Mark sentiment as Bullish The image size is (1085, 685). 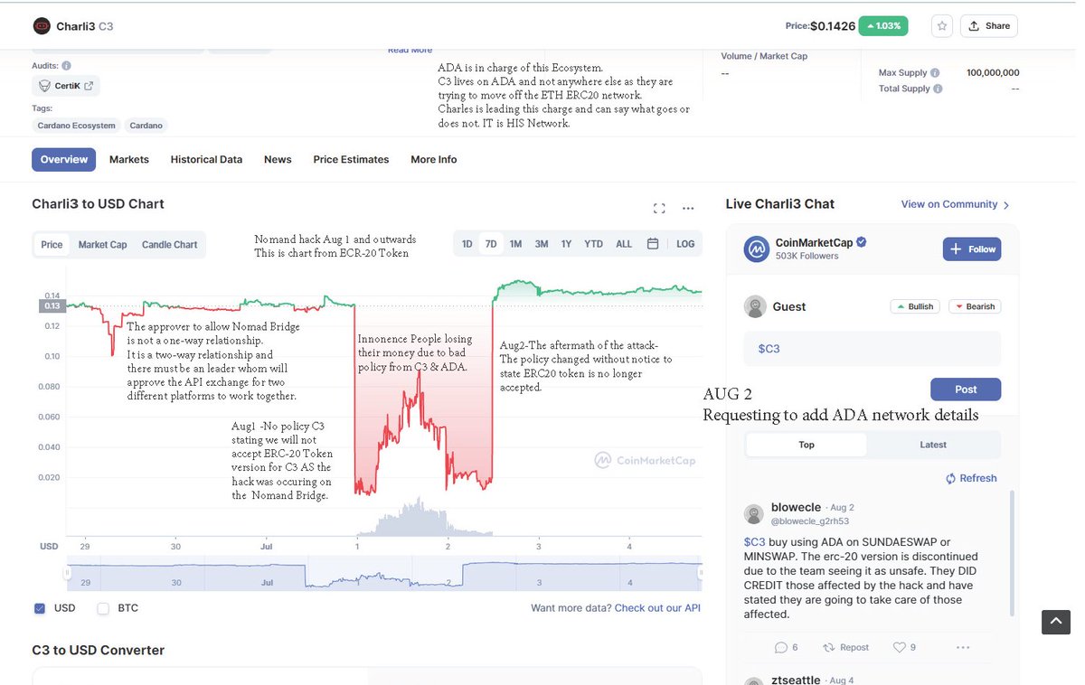(915, 306)
